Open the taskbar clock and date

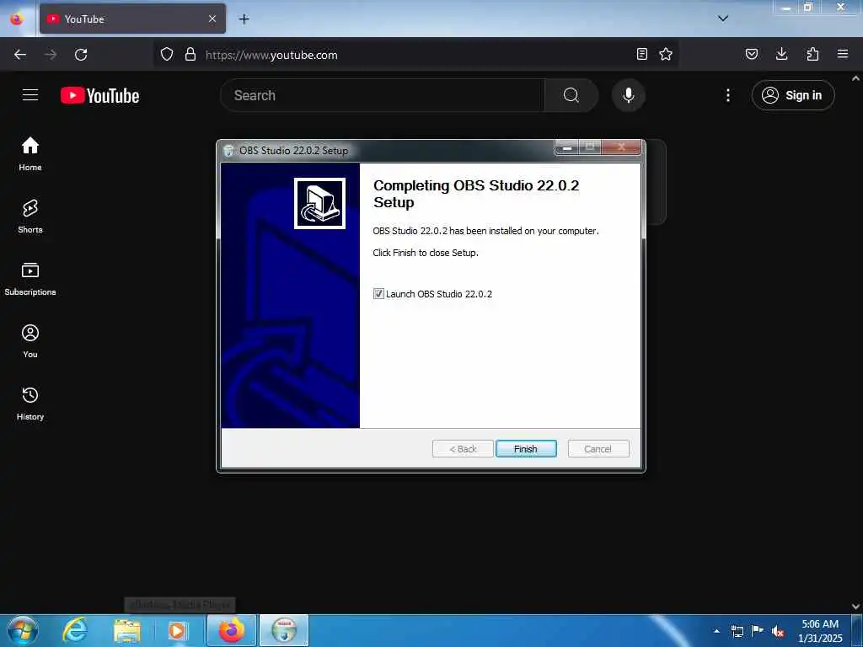[x=820, y=631]
